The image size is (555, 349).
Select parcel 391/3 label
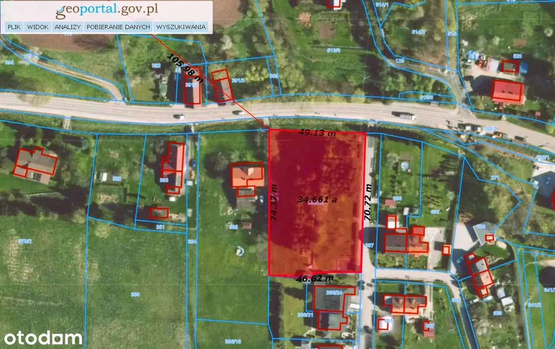pos(238,80)
